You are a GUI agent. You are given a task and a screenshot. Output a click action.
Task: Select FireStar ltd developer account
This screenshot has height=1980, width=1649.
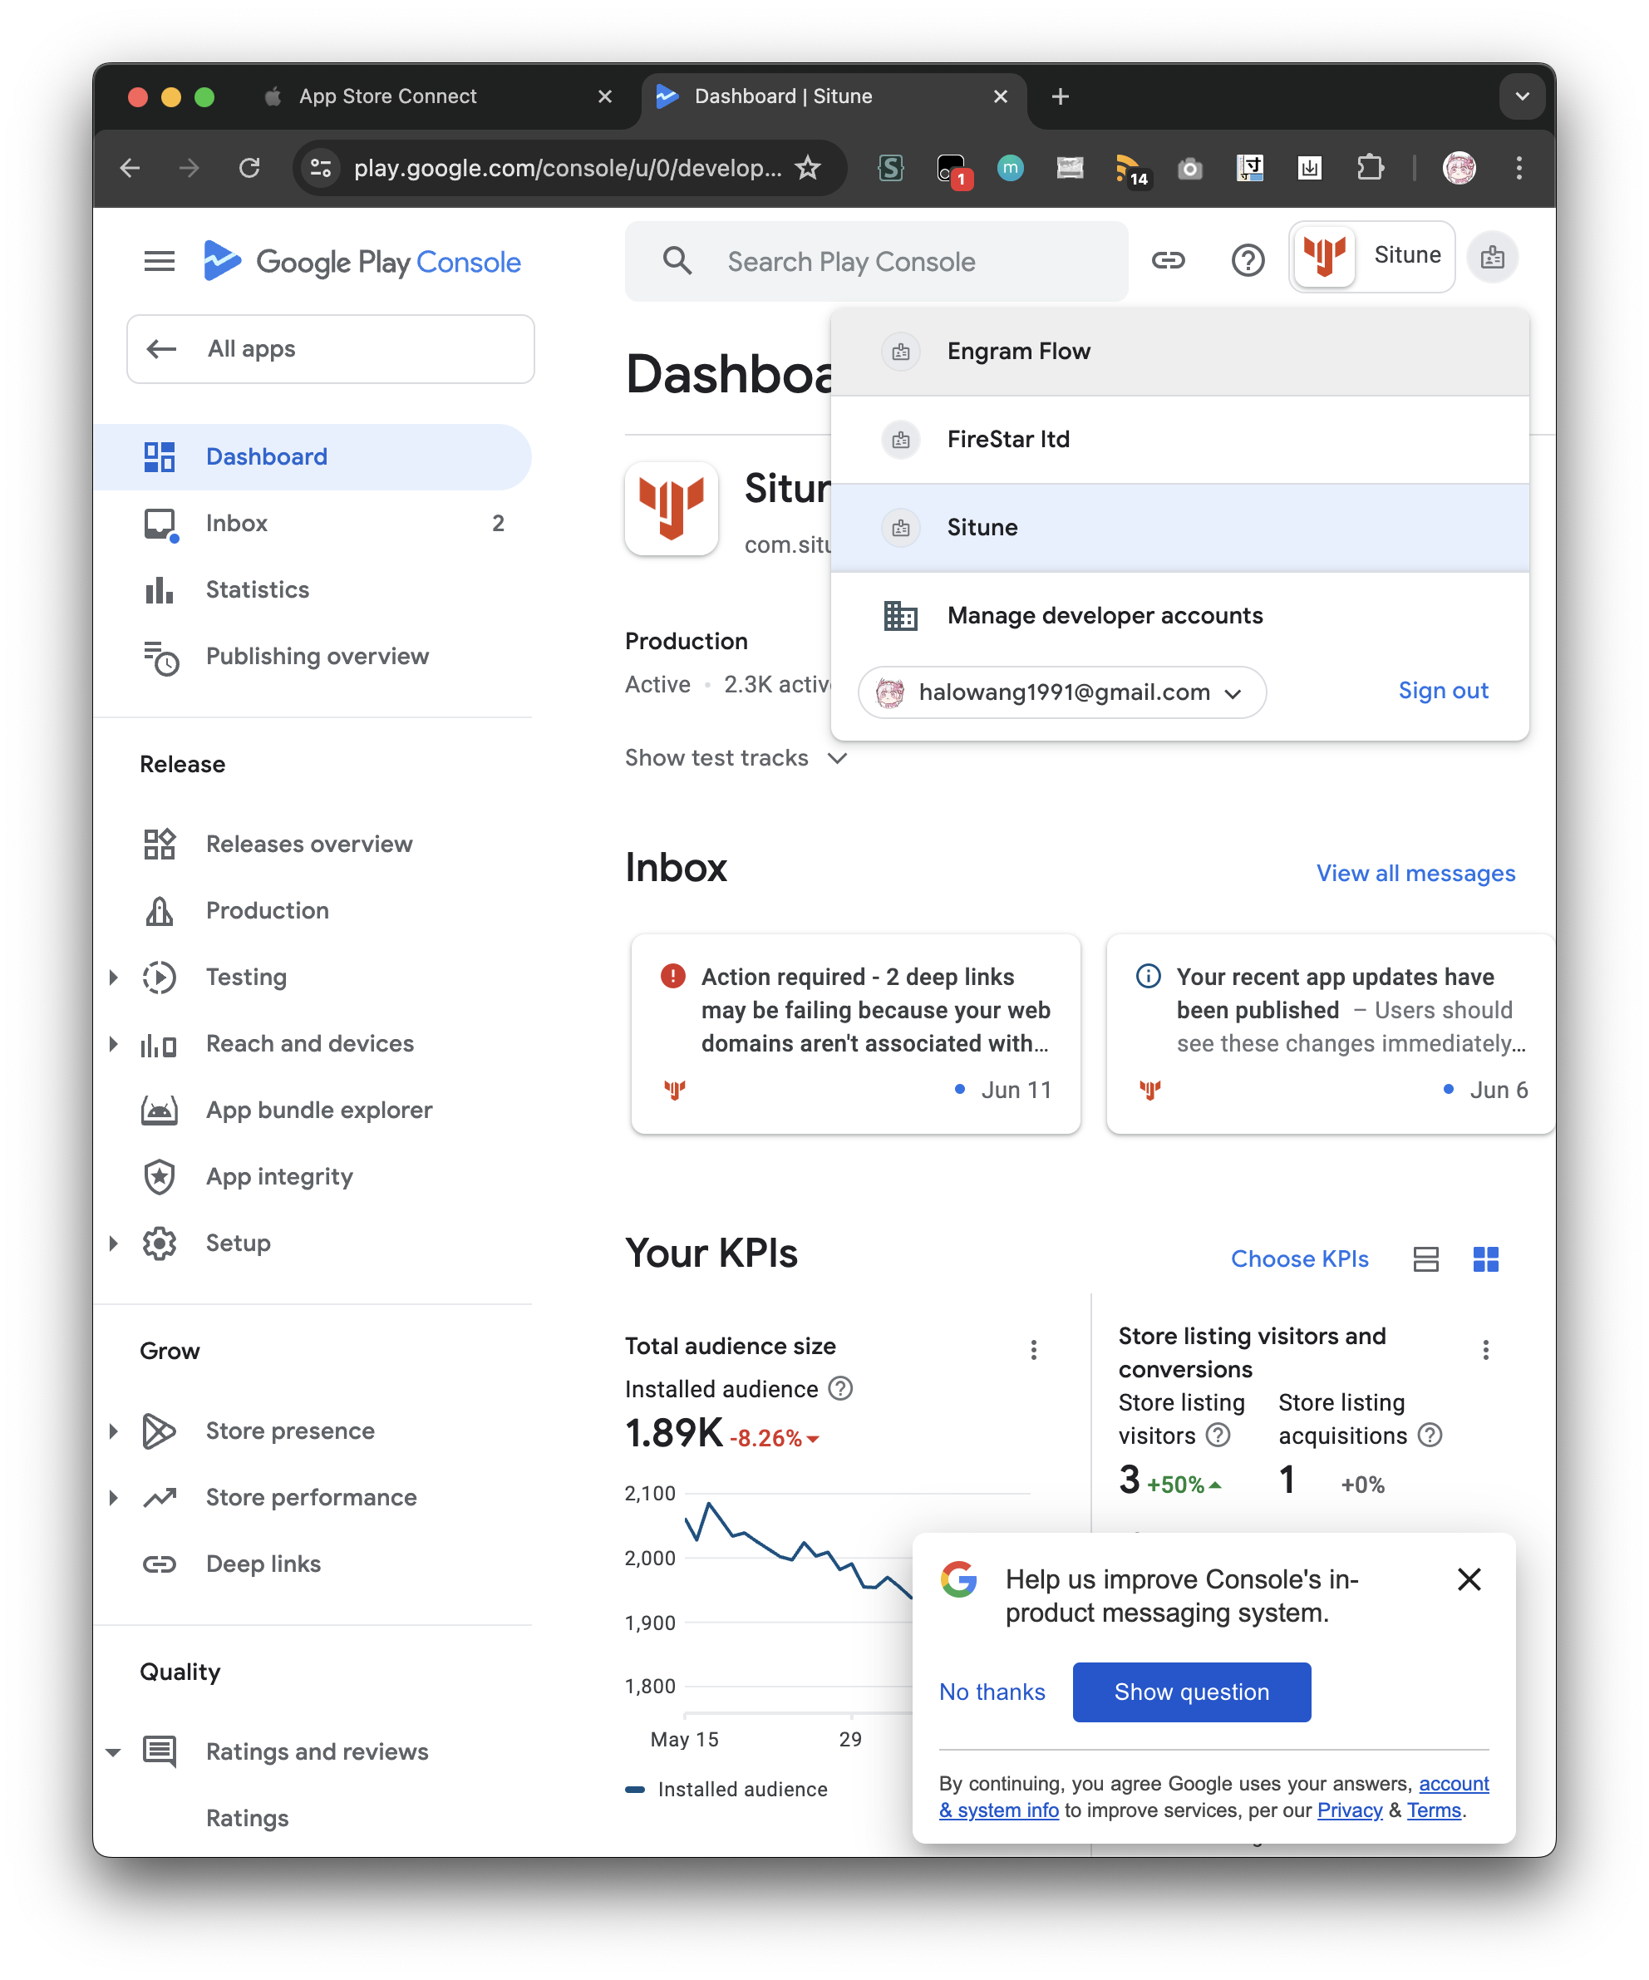tap(1179, 440)
